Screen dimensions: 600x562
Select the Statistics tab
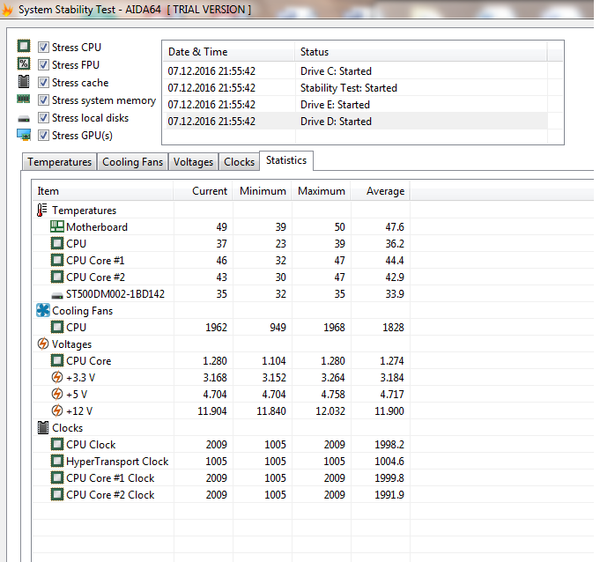coord(286,160)
